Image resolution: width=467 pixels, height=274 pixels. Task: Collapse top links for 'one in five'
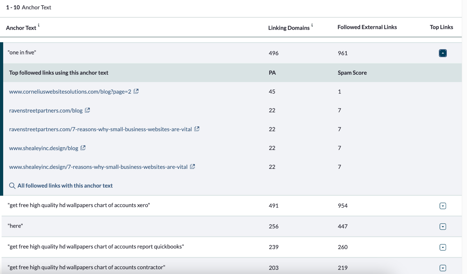tap(443, 53)
